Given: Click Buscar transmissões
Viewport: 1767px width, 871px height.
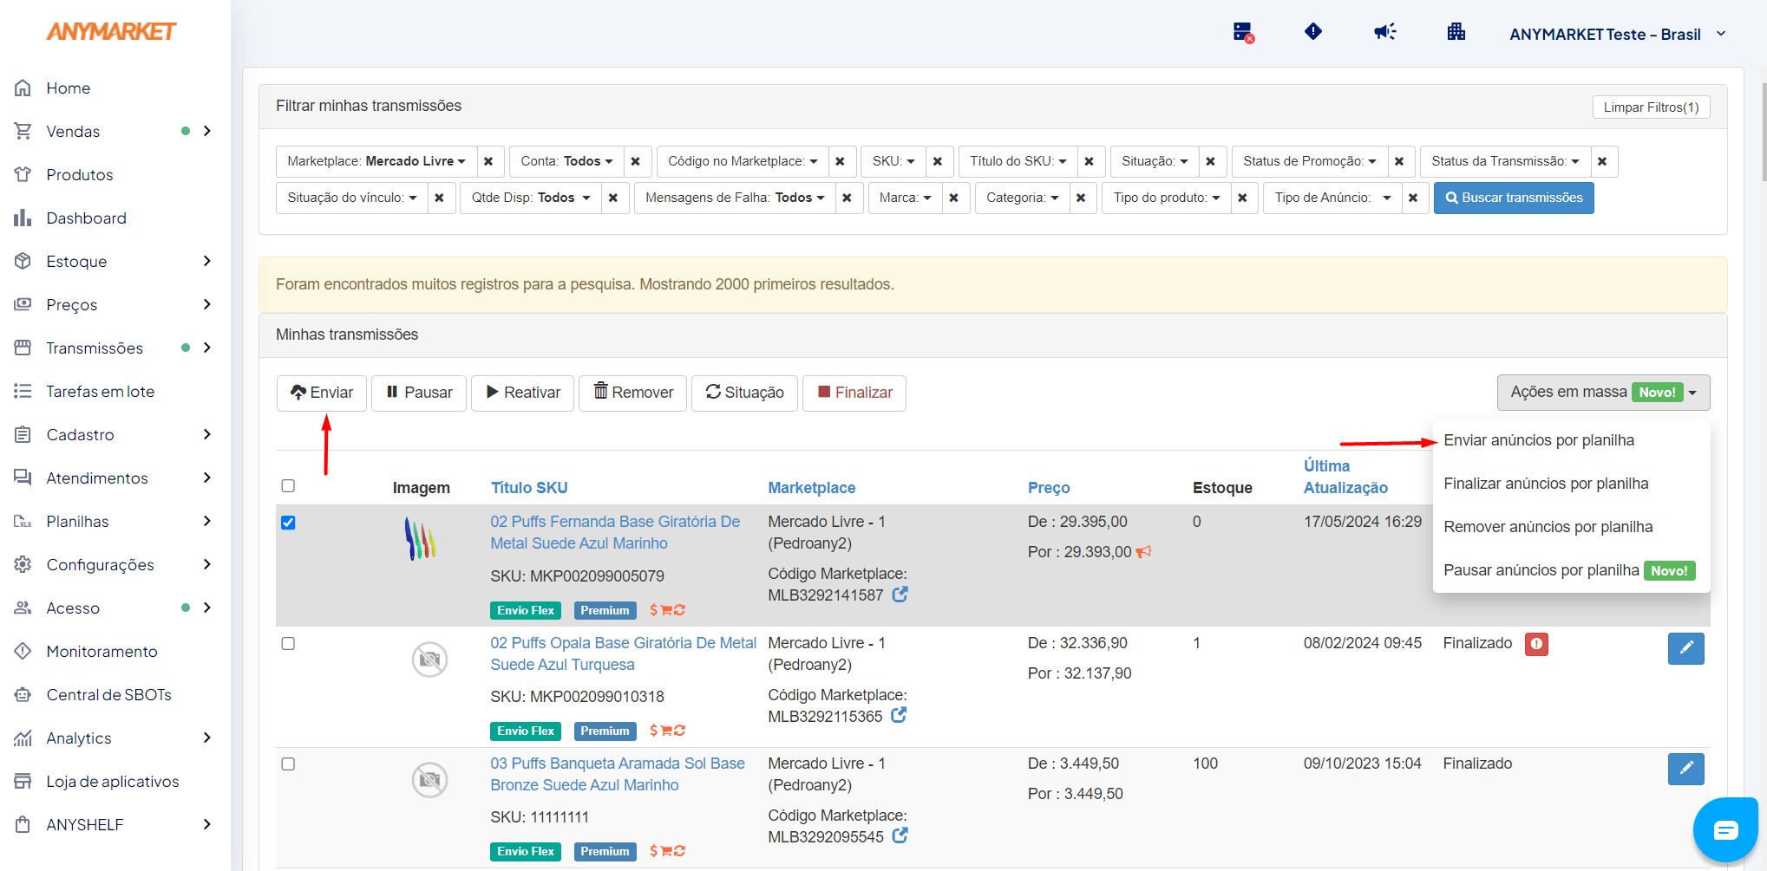Looking at the screenshot, I should coord(1514,198).
